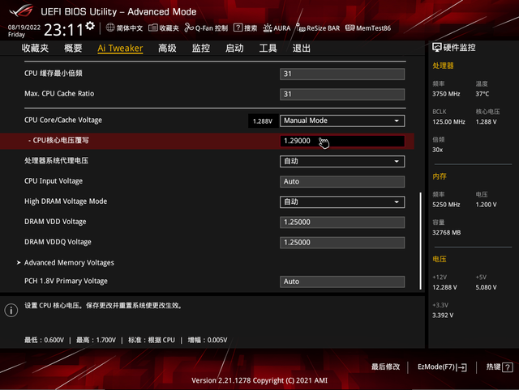Open the 启动 tab
519x390 pixels.
(234, 49)
